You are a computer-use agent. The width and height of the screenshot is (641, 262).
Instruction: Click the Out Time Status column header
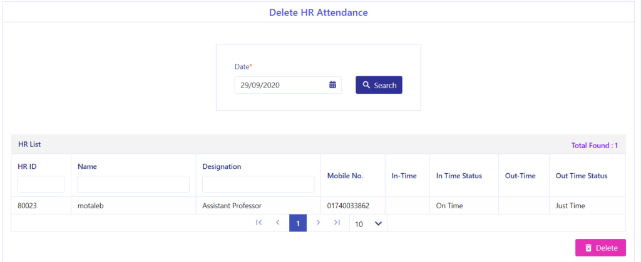pyautogui.click(x=582, y=176)
